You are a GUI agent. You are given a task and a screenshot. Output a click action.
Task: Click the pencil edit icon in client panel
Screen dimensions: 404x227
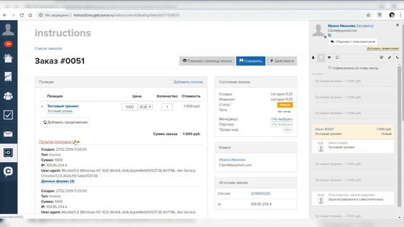(389, 57)
